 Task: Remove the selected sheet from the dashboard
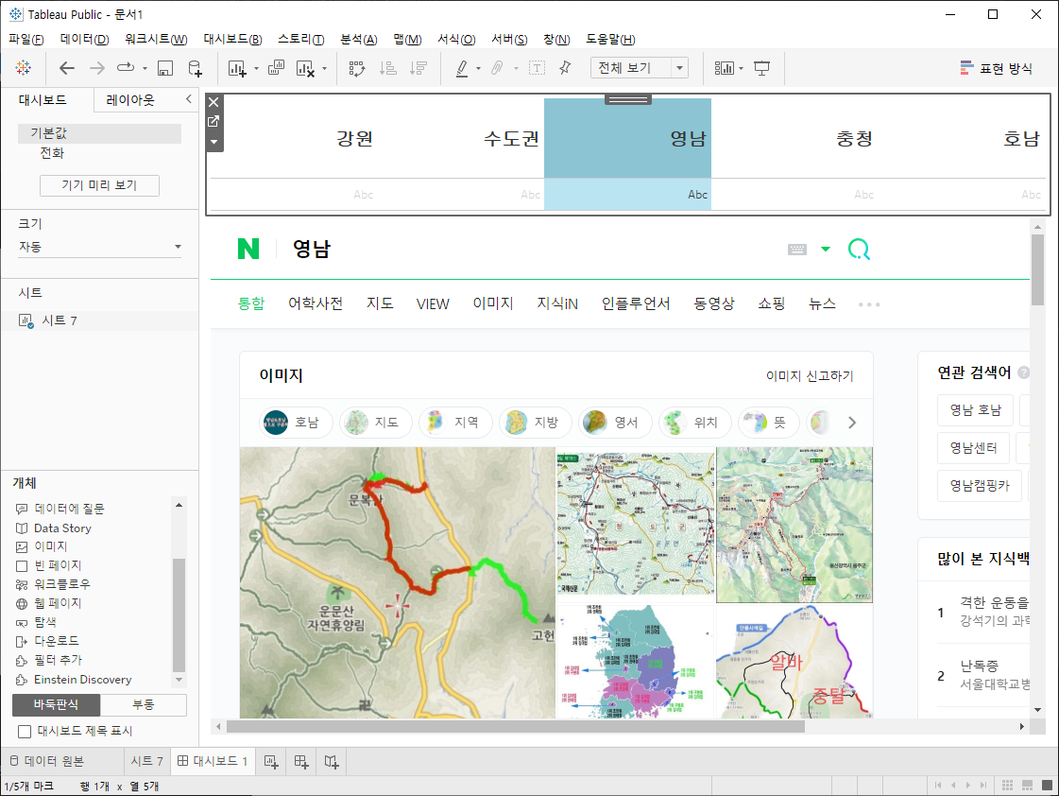tap(214, 102)
